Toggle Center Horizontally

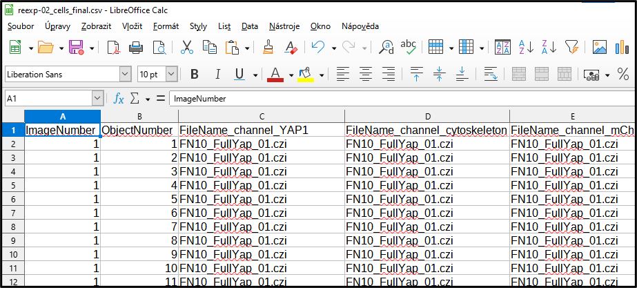[x=366, y=74]
